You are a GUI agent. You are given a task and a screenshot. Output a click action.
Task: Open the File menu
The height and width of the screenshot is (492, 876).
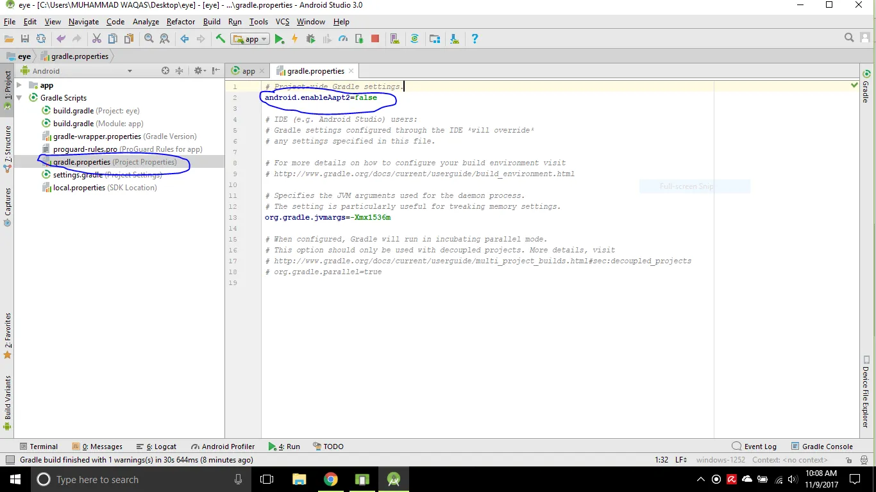tap(10, 22)
